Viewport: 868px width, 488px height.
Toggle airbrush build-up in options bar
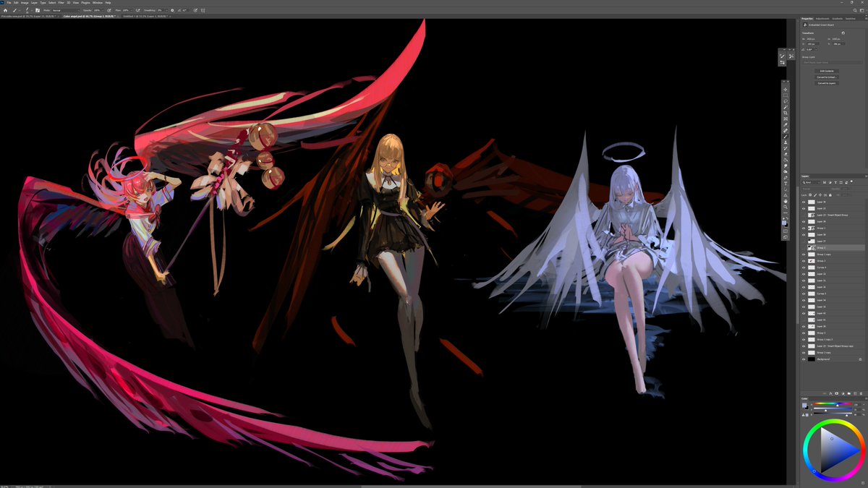(x=138, y=10)
